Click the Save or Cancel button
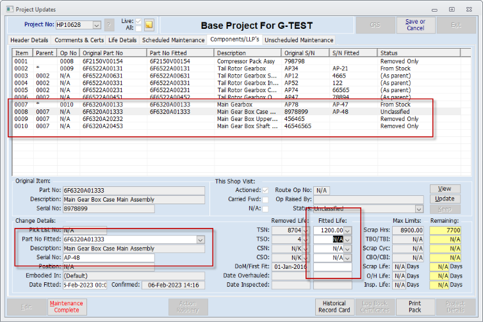 coord(415,25)
